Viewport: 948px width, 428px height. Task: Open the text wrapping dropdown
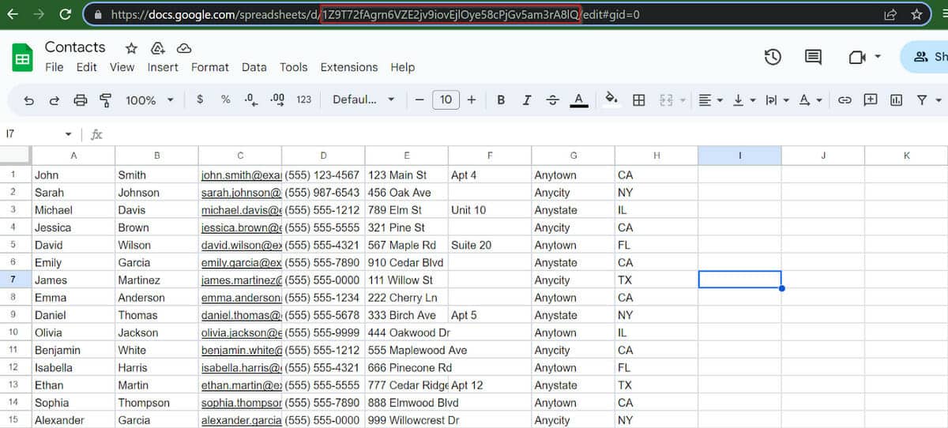coord(777,99)
